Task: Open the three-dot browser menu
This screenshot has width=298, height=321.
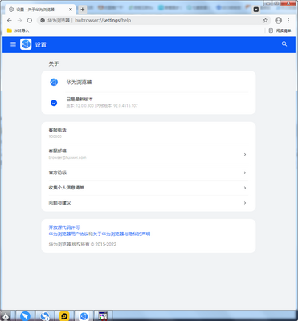Action: click(x=288, y=20)
